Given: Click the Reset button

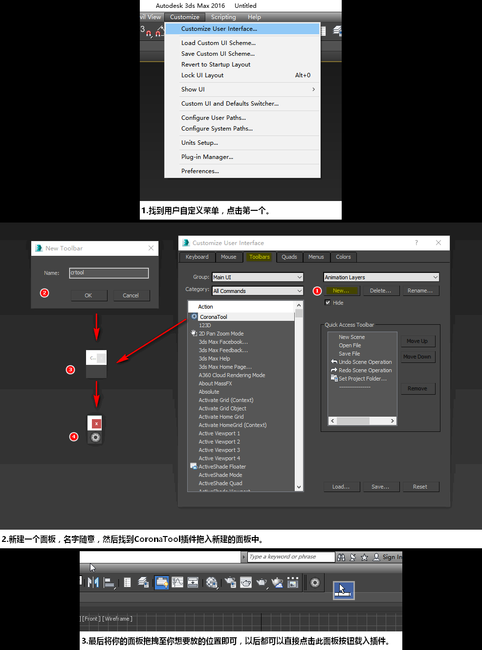Looking at the screenshot, I should coord(420,487).
